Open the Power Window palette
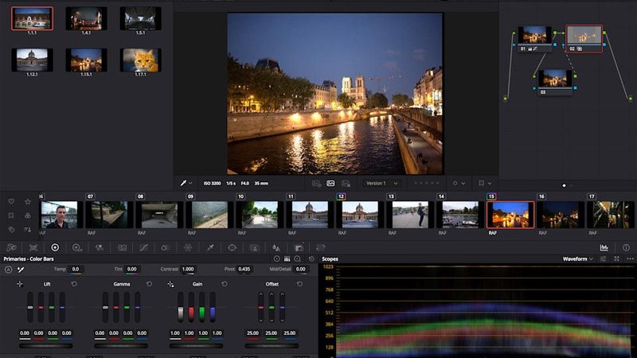The width and height of the screenshot is (637, 358). (232, 247)
